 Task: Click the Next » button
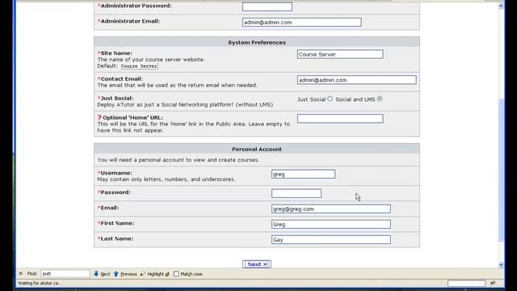(257, 264)
